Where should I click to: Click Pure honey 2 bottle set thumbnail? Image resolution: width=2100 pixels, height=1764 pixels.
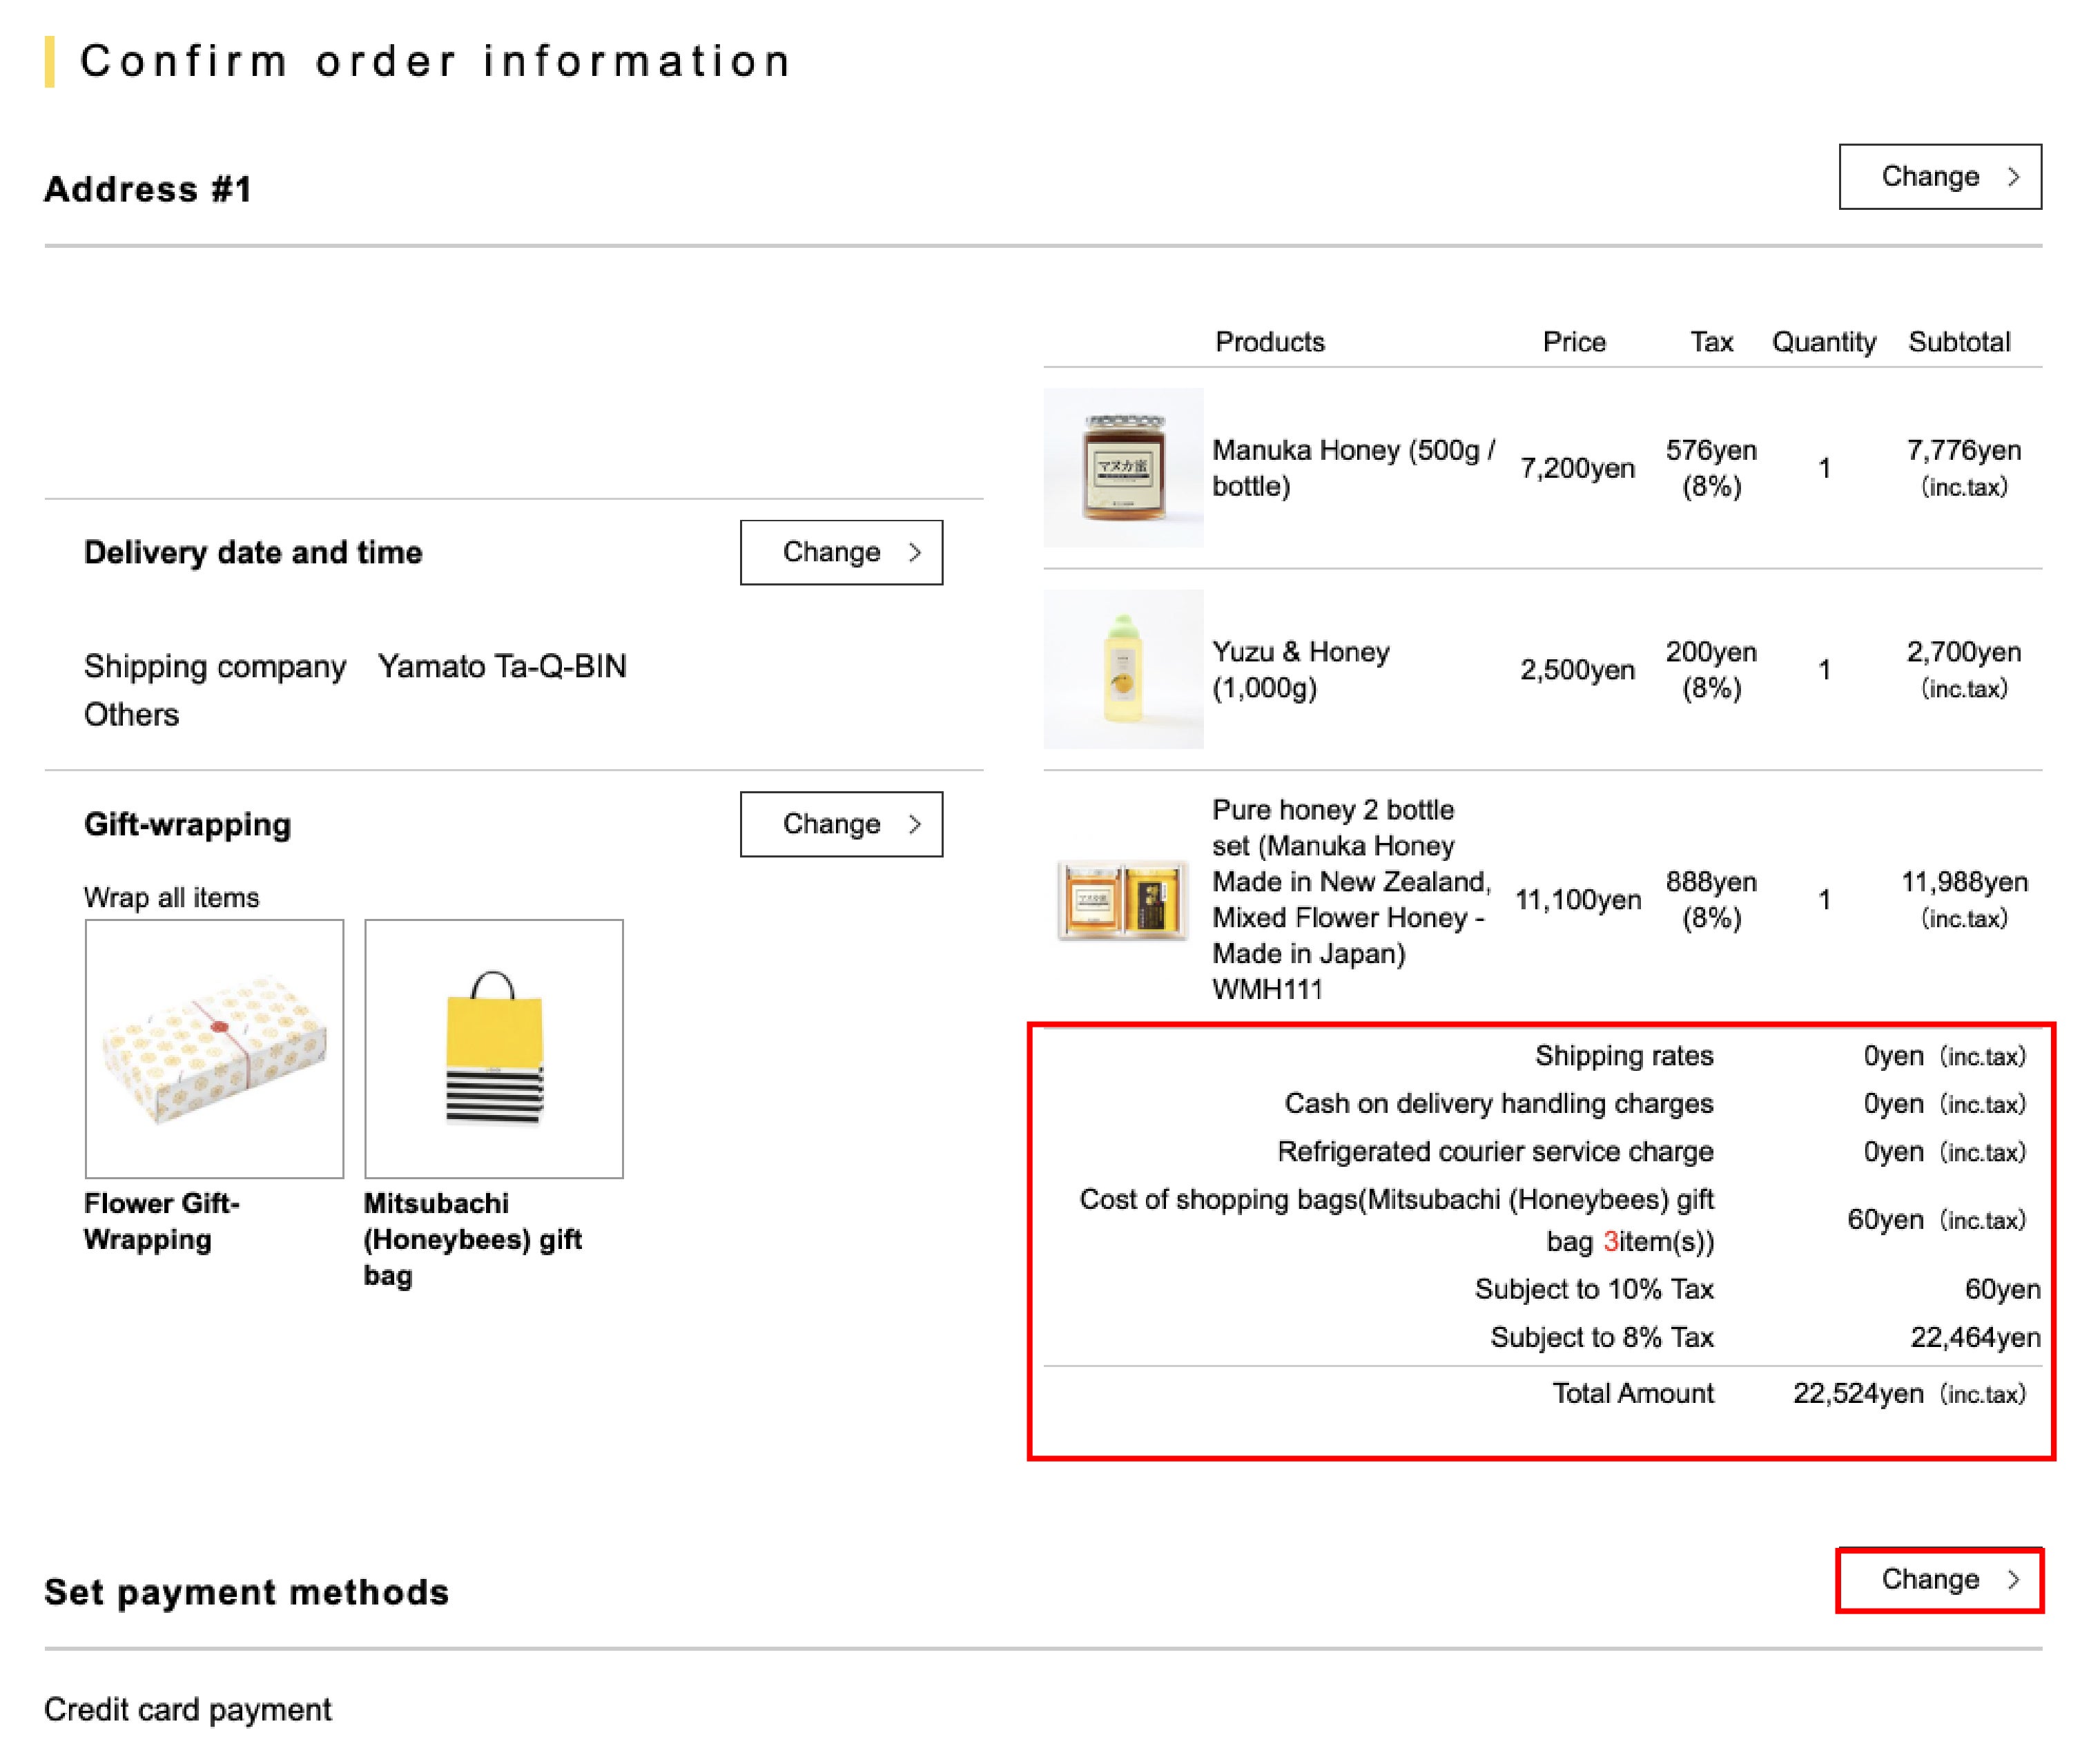(1123, 900)
